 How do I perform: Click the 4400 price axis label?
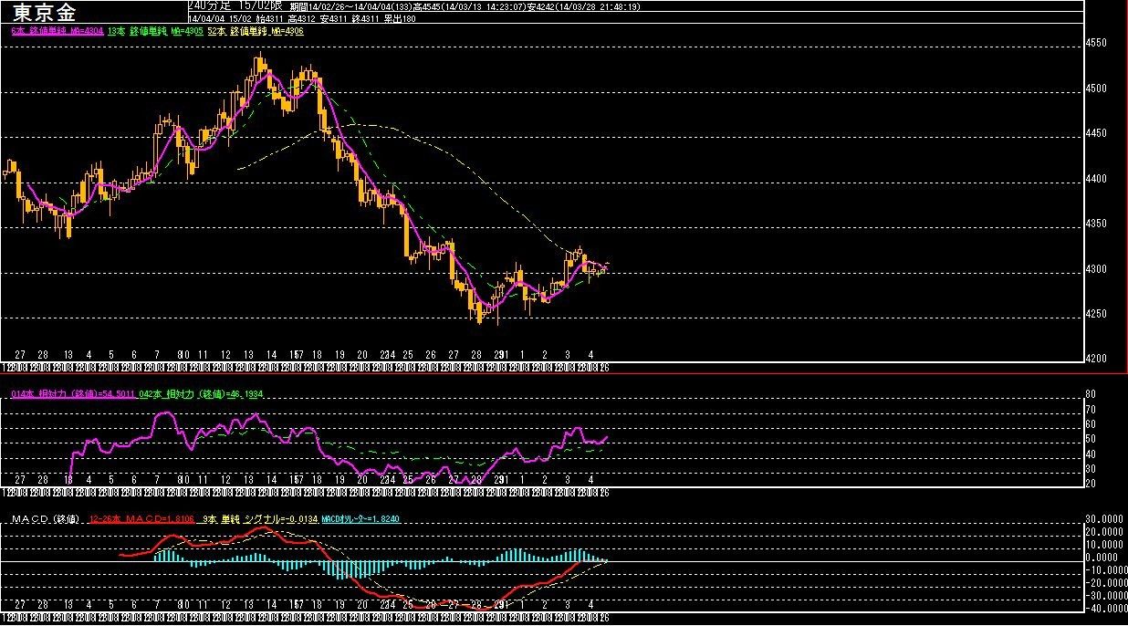pyautogui.click(x=1096, y=180)
